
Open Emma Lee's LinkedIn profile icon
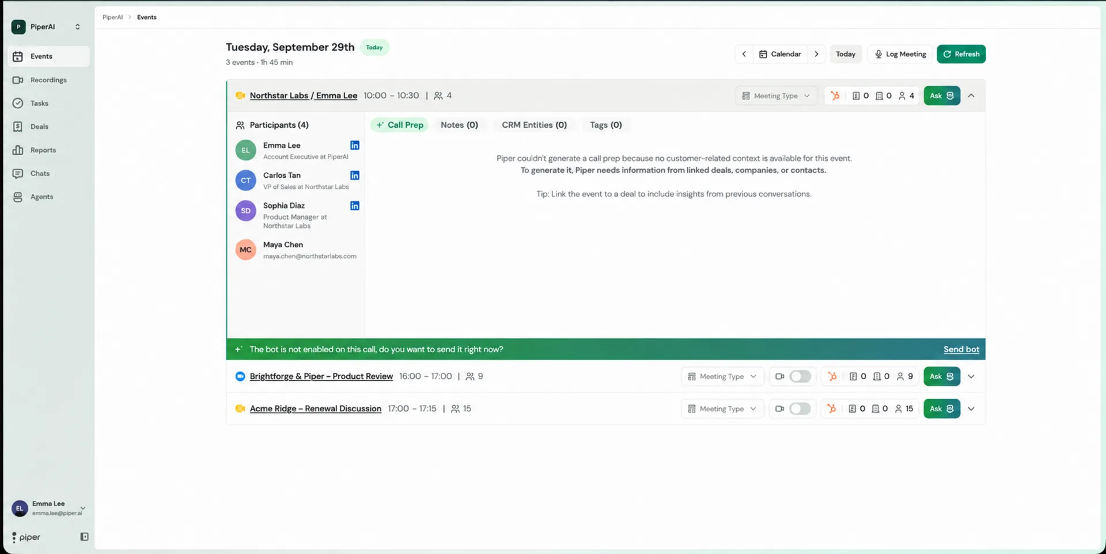pyautogui.click(x=355, y=146)
